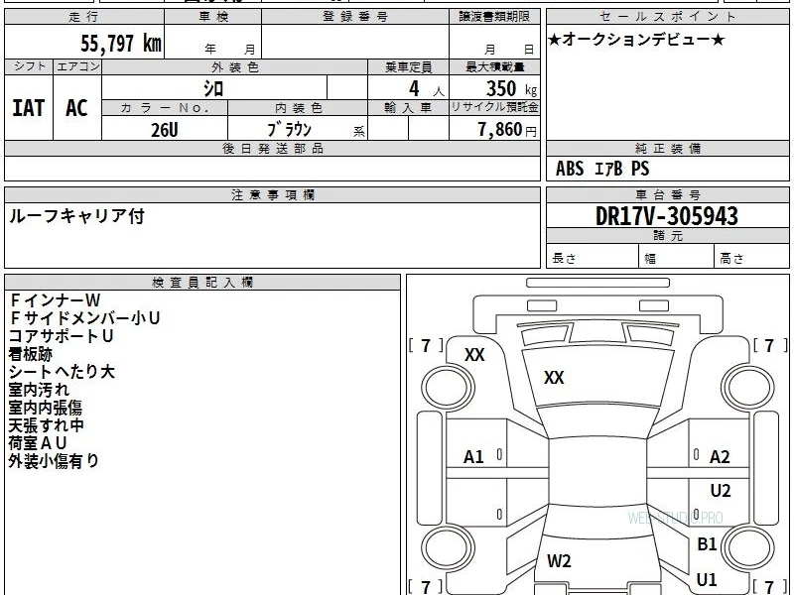Click the inspector note FインナーW
Image resolution: width=794 pixels, height=595 pixels.
(x=56, y=300)
